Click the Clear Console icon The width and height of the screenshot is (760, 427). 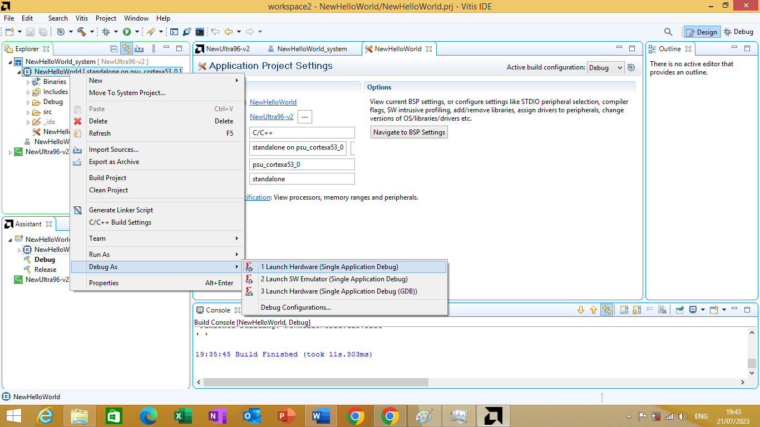(x=662, y=310)
